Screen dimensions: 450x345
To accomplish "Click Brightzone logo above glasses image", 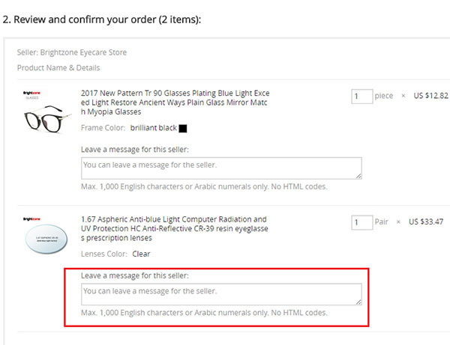I will tap(31, 93).
